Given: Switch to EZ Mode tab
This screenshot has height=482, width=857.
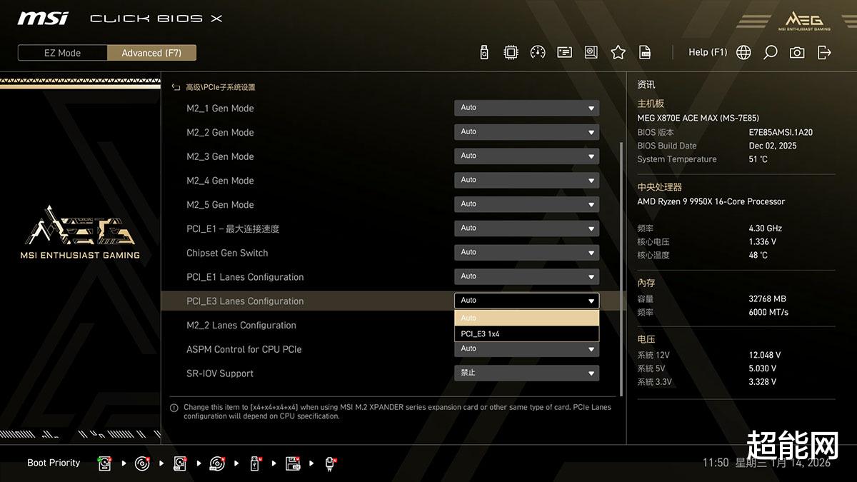Looking at the screenshot, I should (63, 53).
